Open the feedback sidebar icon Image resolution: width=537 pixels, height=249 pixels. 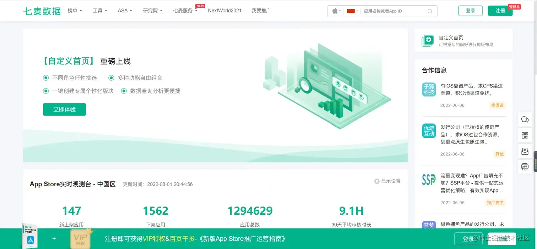(x=525, y=151)
